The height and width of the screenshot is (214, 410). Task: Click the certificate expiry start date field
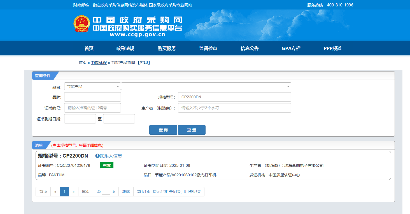pyautogui.click(x=80, y=119)
